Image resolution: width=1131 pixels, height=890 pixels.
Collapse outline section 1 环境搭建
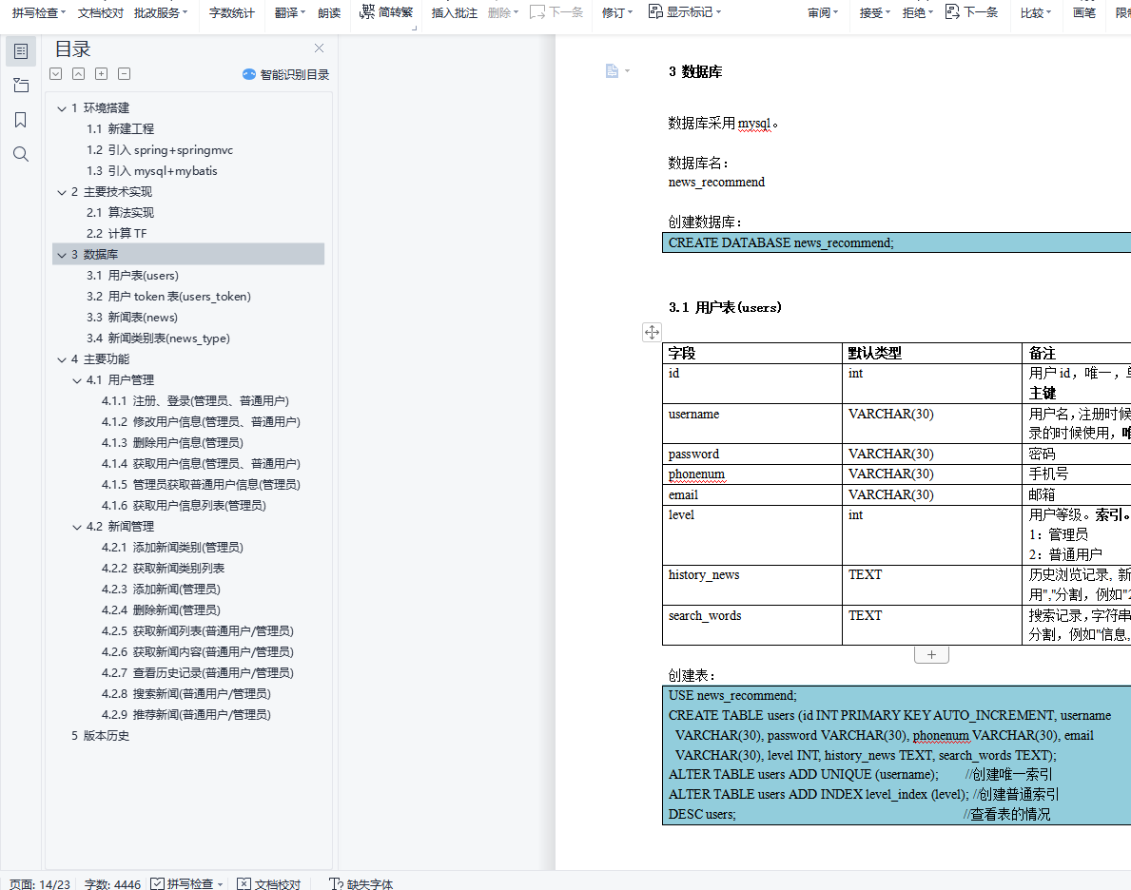(61, 108)
